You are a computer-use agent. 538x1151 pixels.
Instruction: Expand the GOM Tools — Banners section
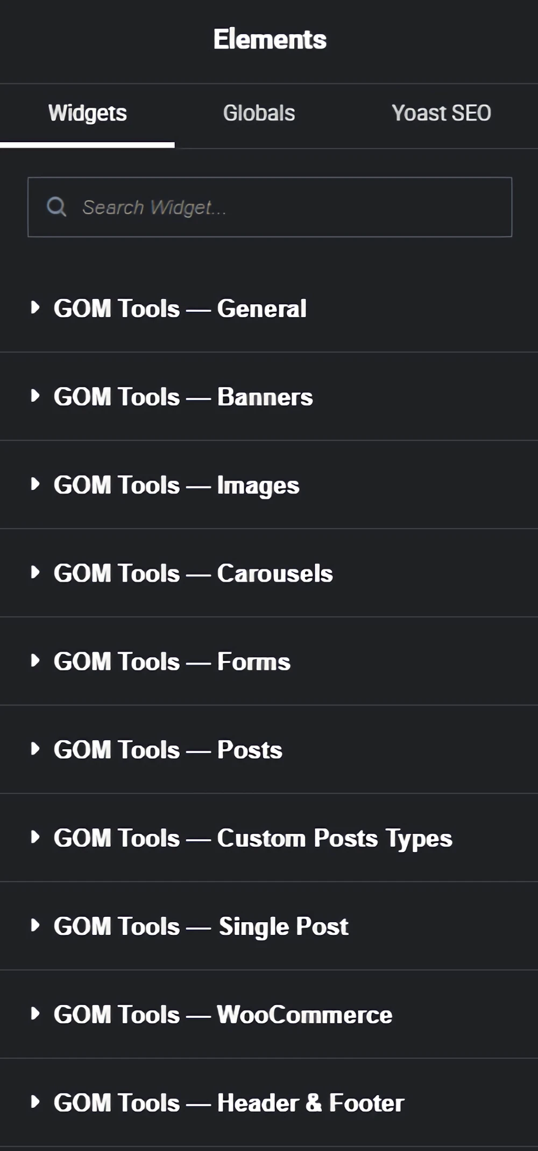click(183, 396)
